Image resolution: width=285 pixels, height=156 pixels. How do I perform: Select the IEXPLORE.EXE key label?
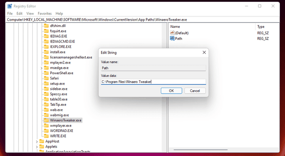pos(61,47)
